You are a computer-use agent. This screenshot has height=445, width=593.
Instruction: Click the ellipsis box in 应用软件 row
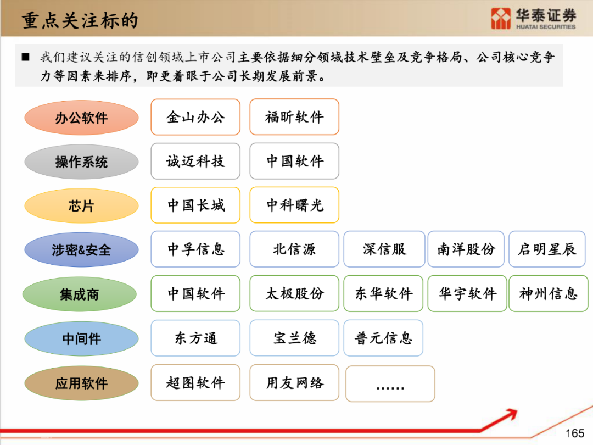click(390, 383)
